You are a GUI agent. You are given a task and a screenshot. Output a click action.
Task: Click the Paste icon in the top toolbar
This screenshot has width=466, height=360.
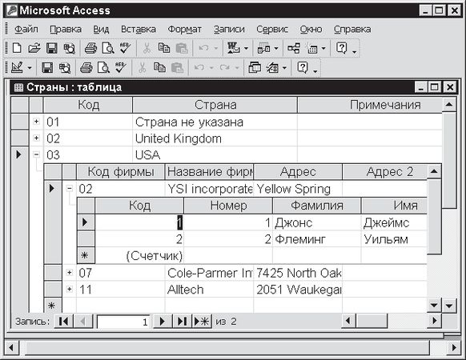coord(182,48)
